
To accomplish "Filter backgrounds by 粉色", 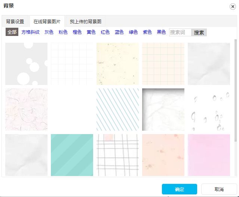I will click(x=63, y=32).
